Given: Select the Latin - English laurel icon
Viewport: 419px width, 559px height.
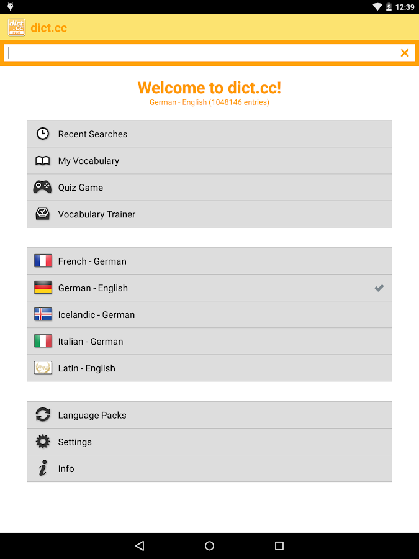Looking at the screenshot, I should point(43,368).
